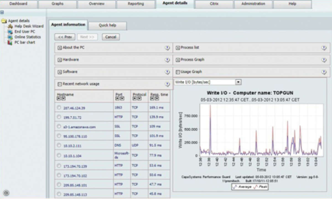Select radio button for 173.194.70.139

pos(59,166)
